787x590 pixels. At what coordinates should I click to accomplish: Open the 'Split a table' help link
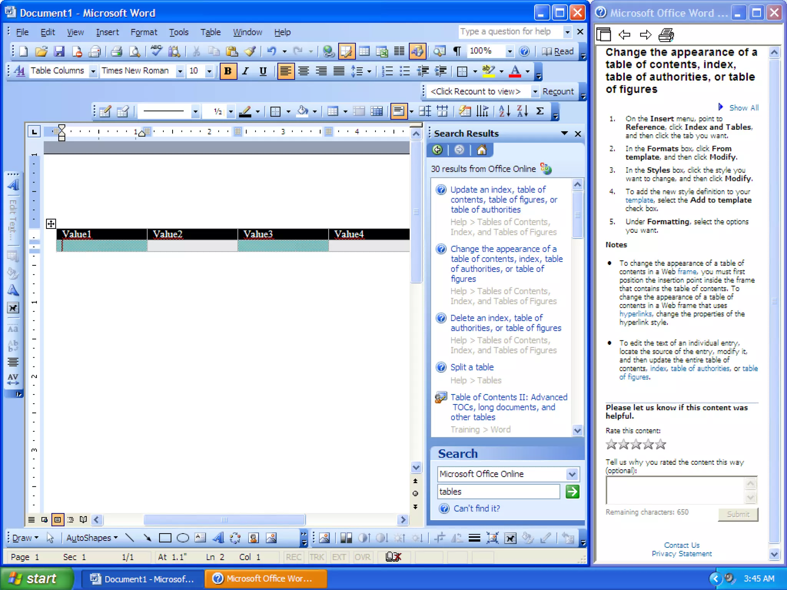click(472, 367)
